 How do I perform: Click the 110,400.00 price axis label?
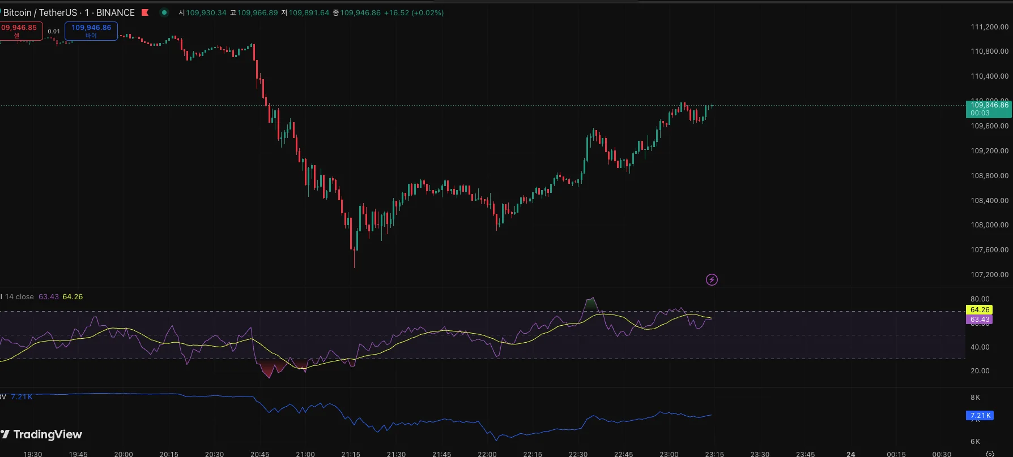point(990,76)
